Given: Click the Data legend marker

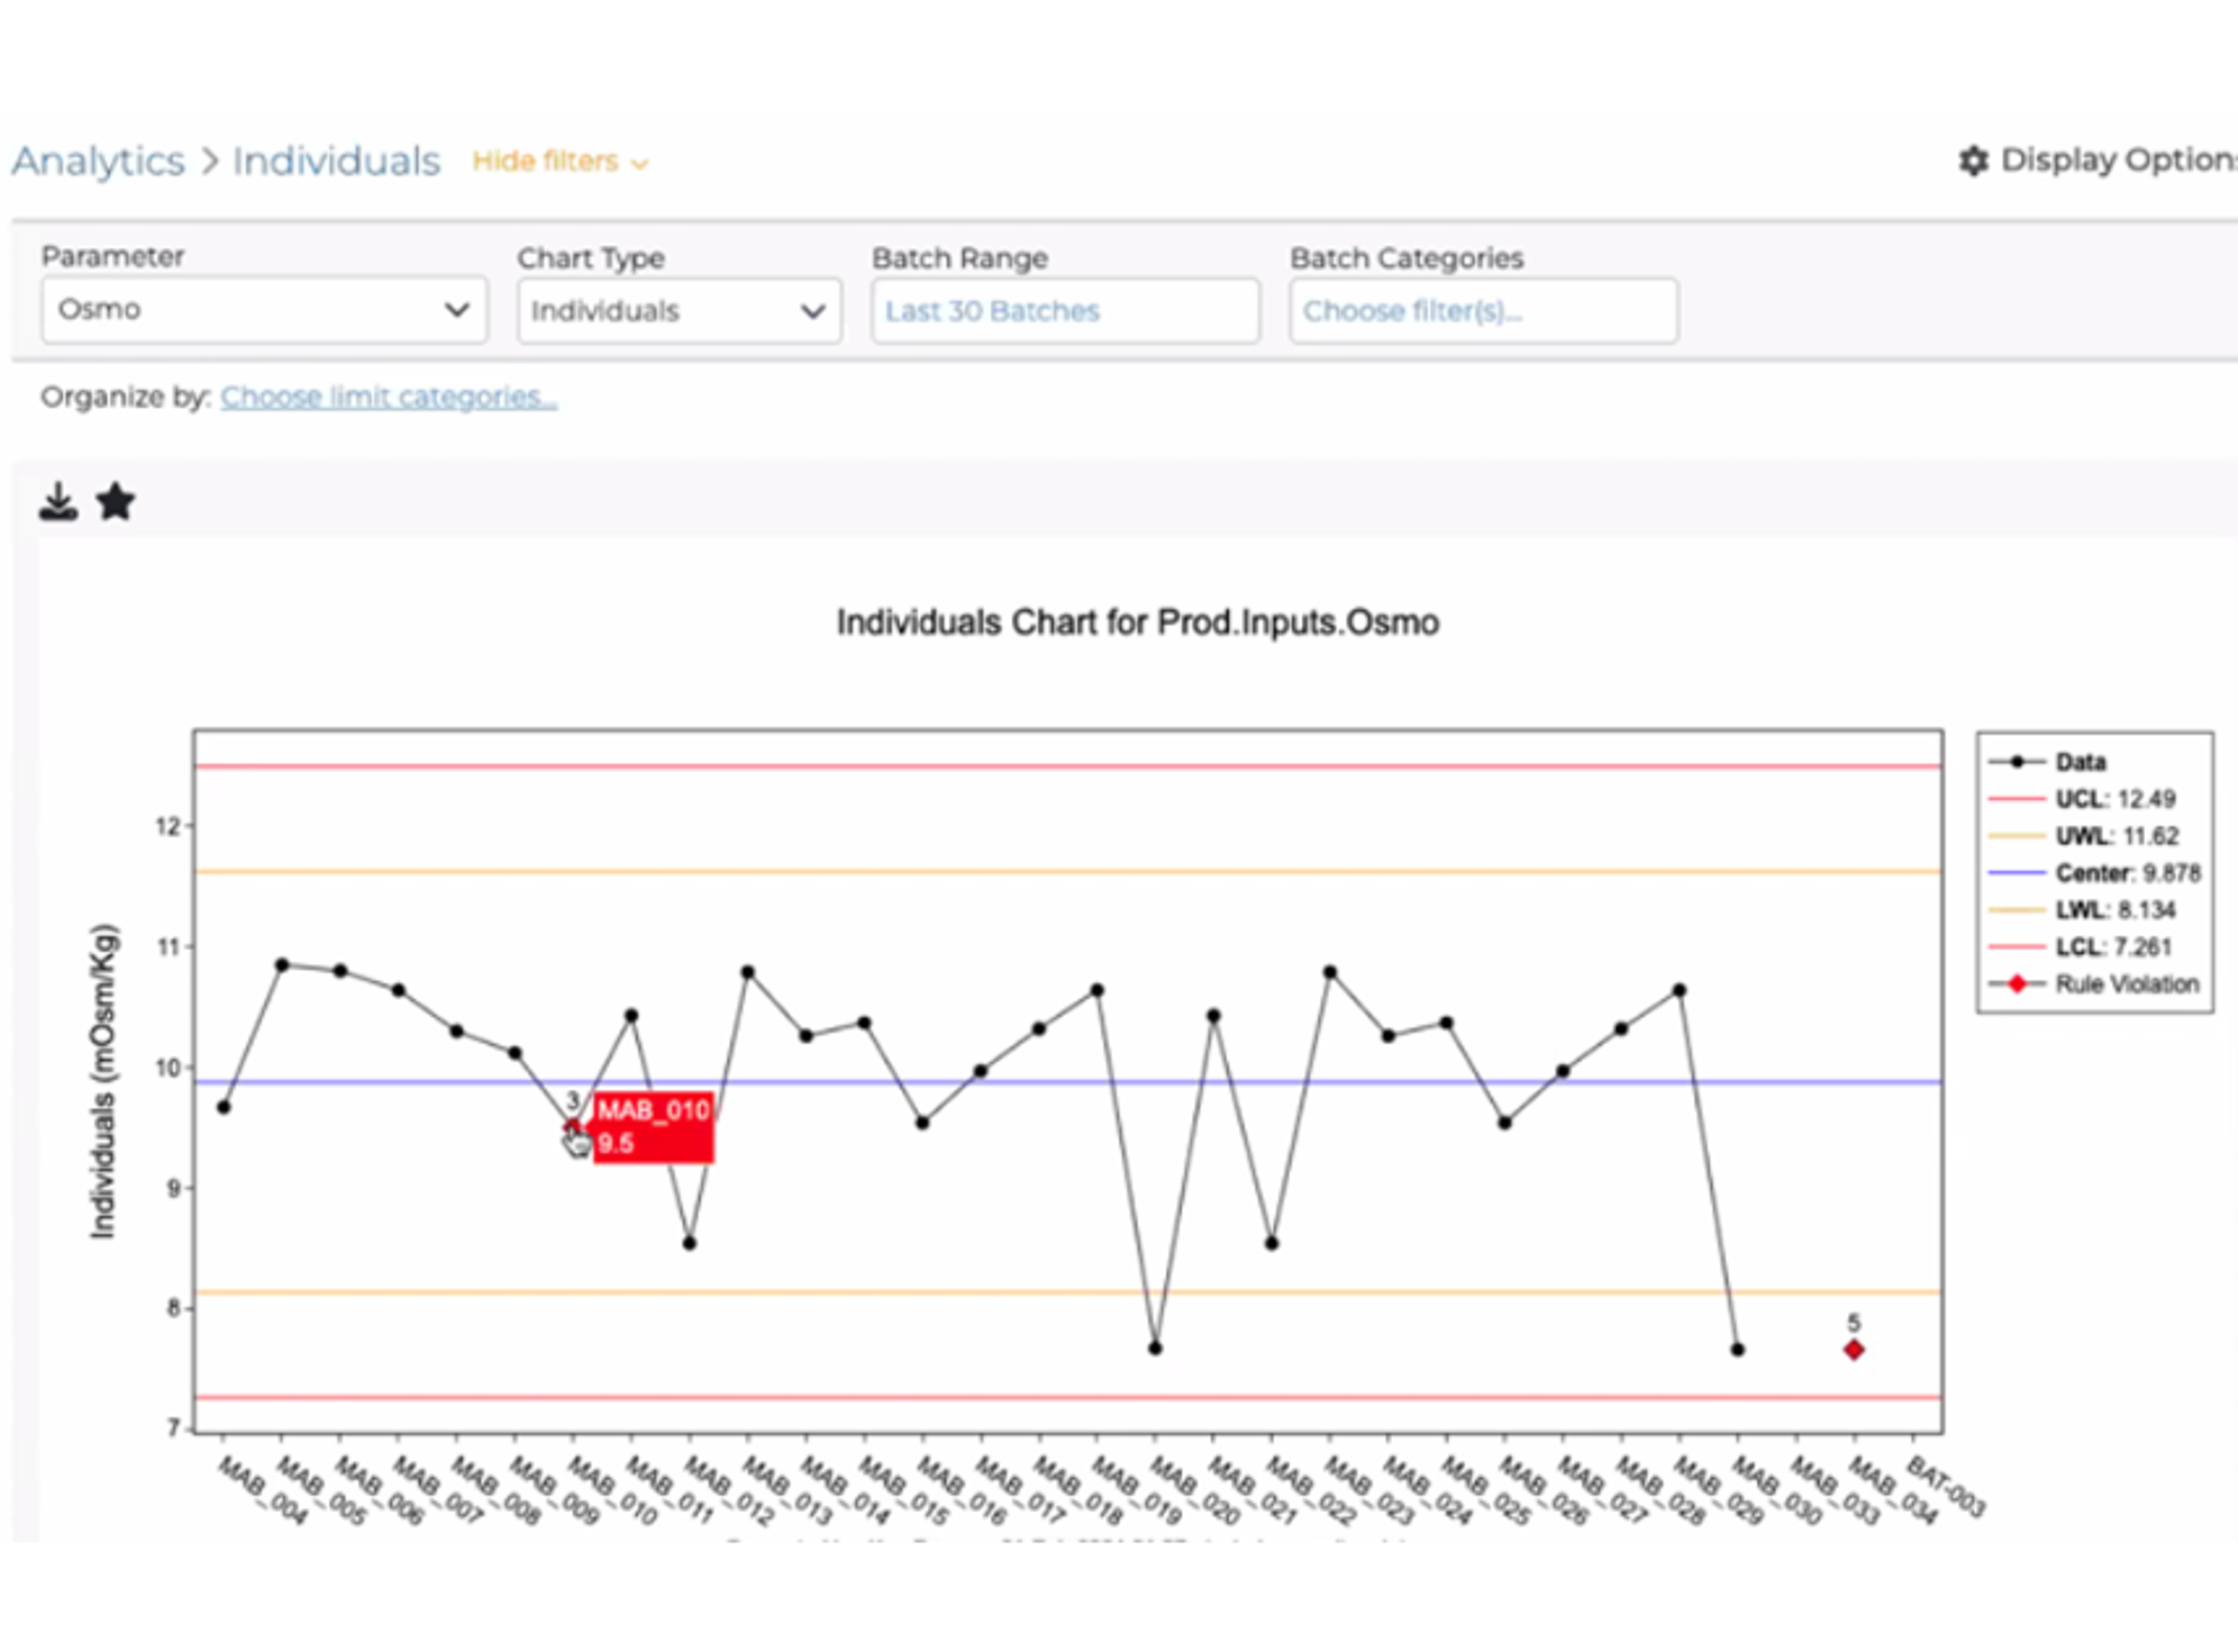Looking at the screenshot, I should pyautogui.click(x=2017, y=762).
